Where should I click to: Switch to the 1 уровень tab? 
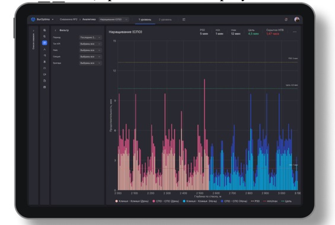click(x=145, y=20)
